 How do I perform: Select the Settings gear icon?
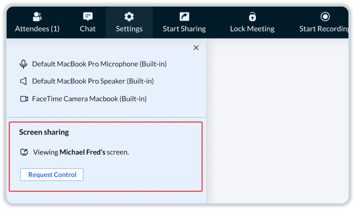(x=129, y=17)
